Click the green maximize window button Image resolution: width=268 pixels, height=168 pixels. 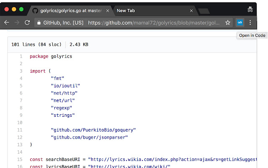click(21, 9)
